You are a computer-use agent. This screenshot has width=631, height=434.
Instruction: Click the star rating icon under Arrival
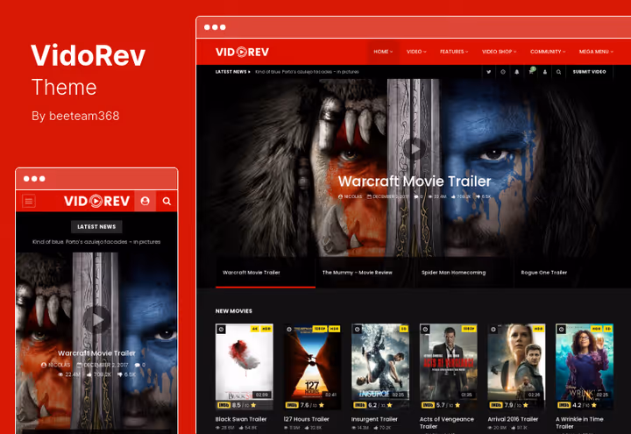pos(526,405)
